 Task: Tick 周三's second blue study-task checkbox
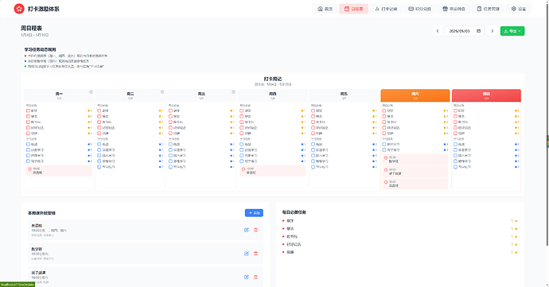(170, 149)
